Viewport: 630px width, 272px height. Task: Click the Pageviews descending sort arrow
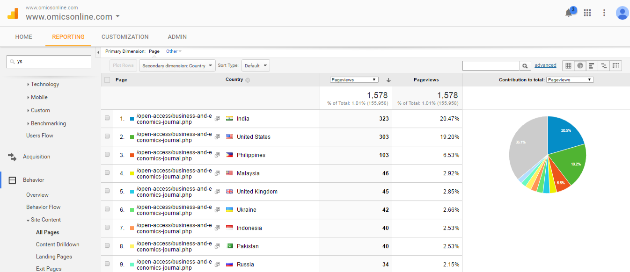(388, 80)
